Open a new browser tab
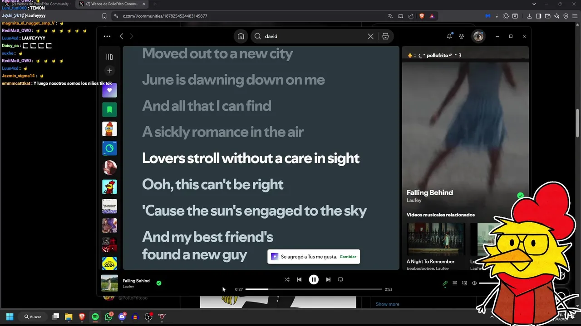 [x=154, y=4]
